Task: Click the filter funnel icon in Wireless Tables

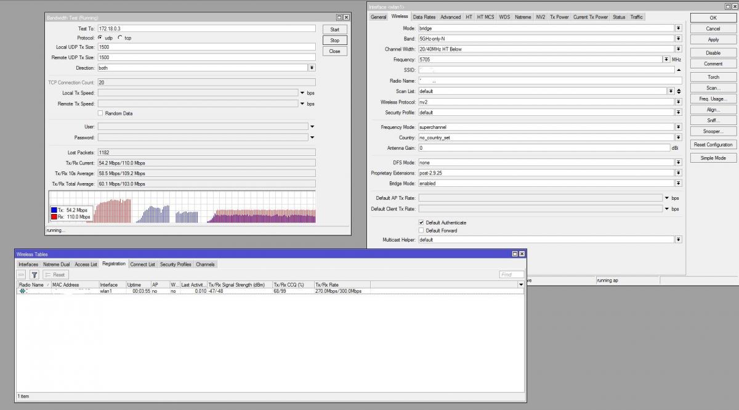Action: pos(34,275)
